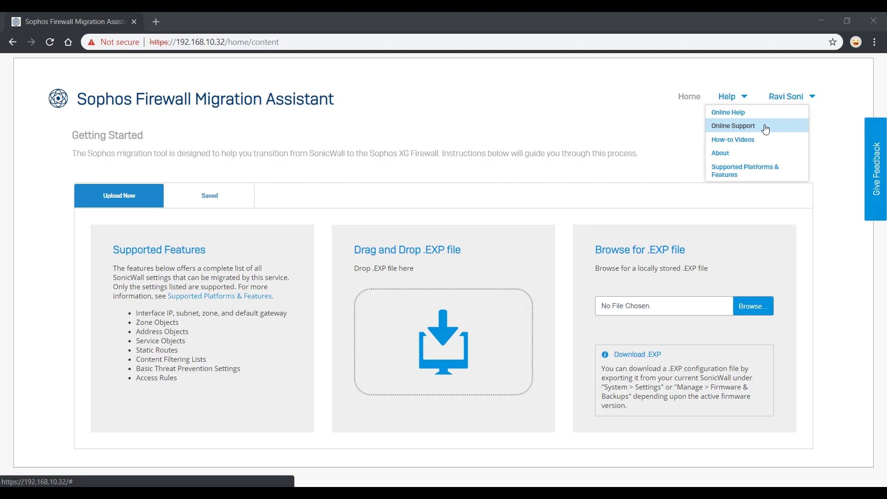Click the download icon in the drop zone
887x499 pixels.
pos(443,342)
